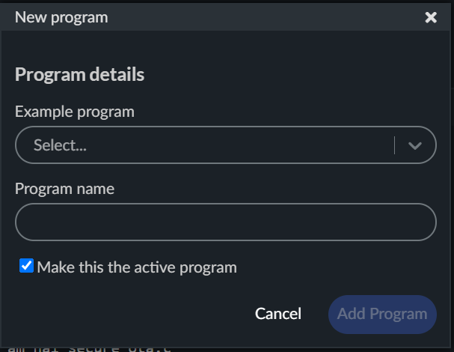Open the Example program dropdown
The width and height of the screenshot is (454, 352).
click(224, 145)
